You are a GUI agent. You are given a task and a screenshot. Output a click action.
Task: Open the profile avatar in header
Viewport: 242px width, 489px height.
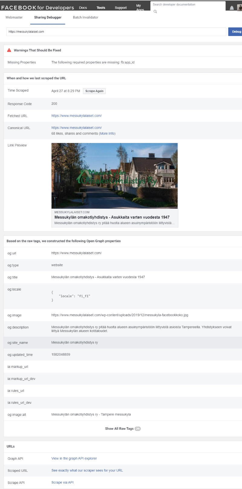click(x=239, y=8)
